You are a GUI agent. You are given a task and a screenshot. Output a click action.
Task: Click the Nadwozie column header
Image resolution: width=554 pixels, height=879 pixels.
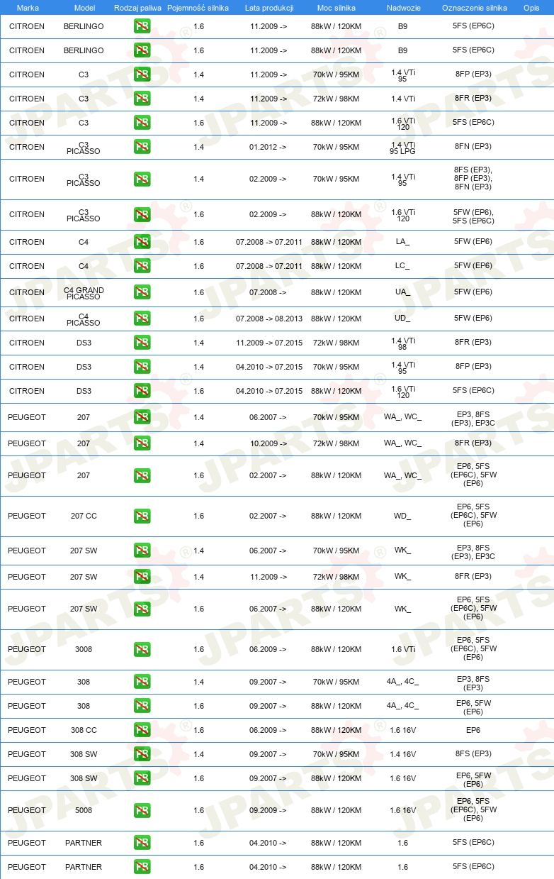tap(402, 8)
